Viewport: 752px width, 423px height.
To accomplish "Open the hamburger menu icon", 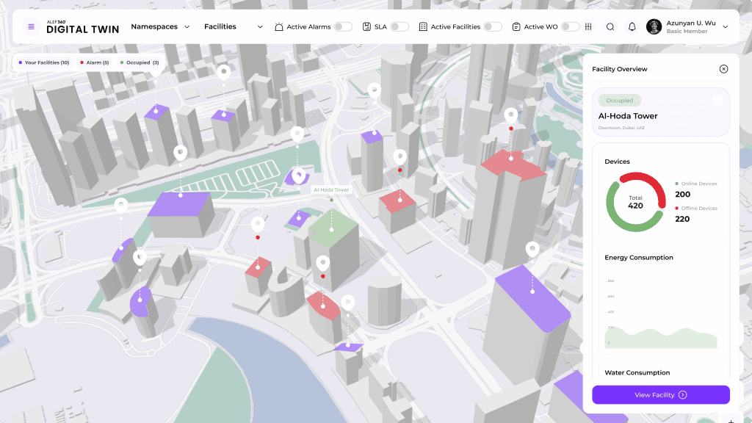I will point(31,27).
